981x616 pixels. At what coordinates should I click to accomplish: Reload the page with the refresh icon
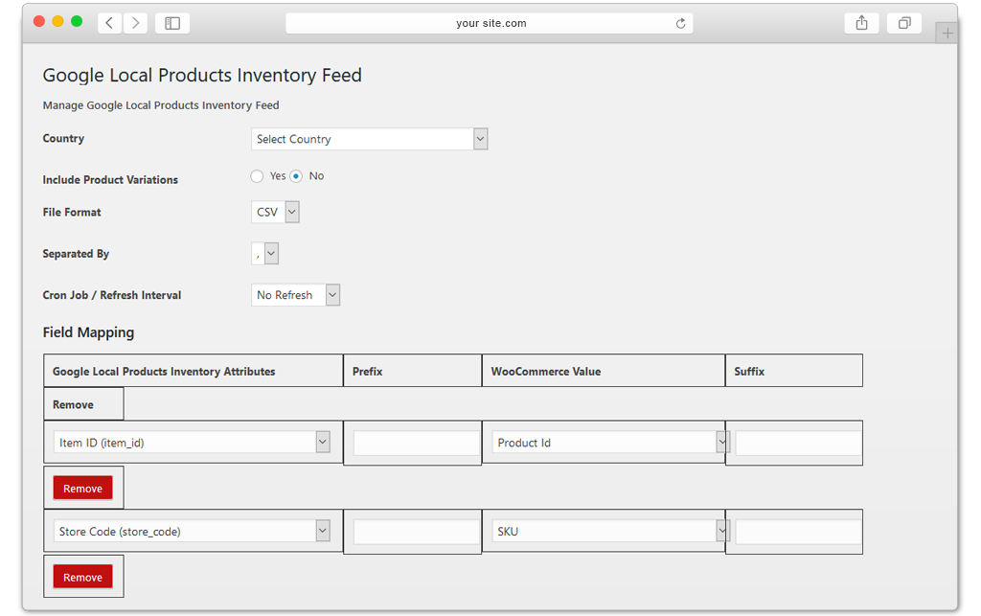680,23
